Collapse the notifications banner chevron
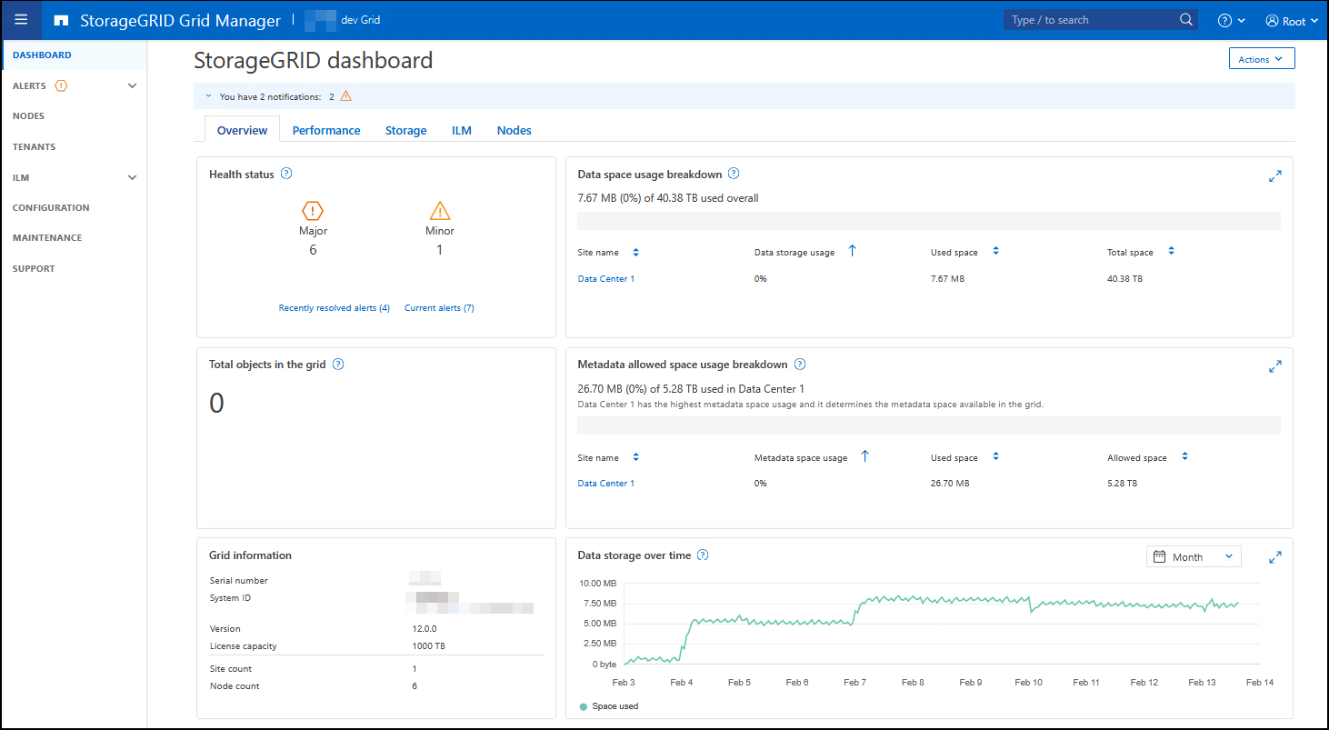 [x=208, y=96]
